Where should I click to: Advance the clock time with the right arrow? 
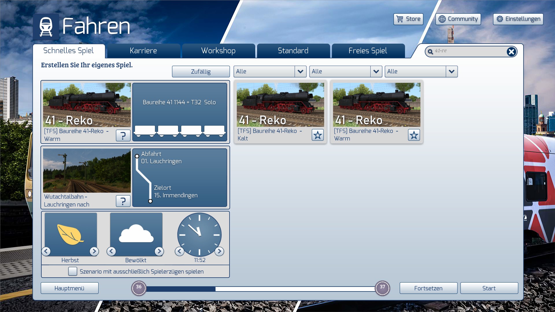219,251
